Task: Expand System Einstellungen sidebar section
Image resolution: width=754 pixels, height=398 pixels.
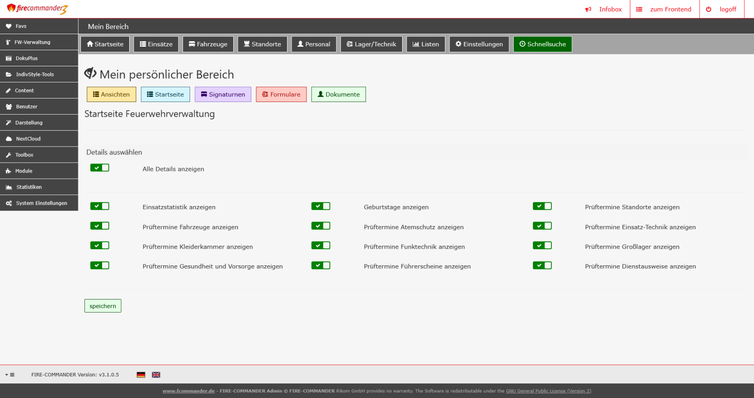Action: (41, 203)
